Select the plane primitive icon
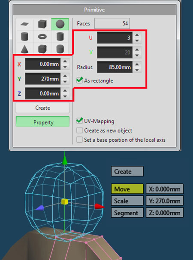This screenshot has width=193, height=260. [25, 24]
